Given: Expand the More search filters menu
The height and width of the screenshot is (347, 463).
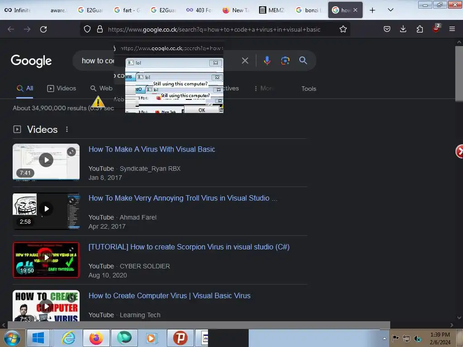Looking at the screenshot, I should click(x=264, y=88).
